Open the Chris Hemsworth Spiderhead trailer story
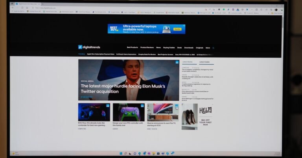 195,92
